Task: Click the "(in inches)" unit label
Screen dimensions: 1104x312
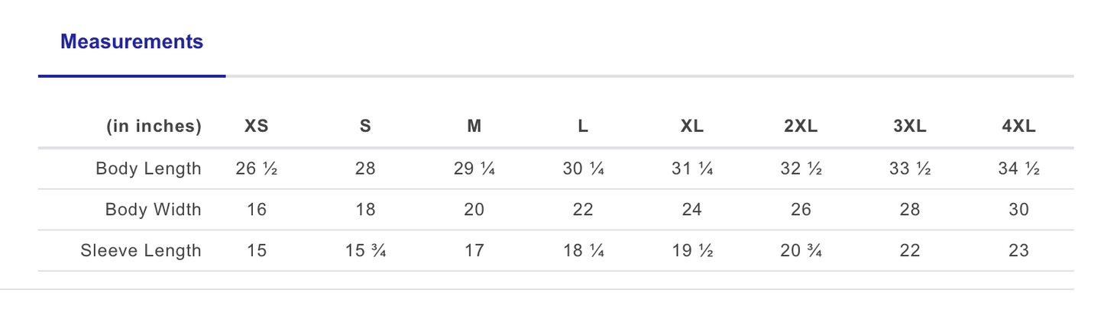Action: click(154, 127)
